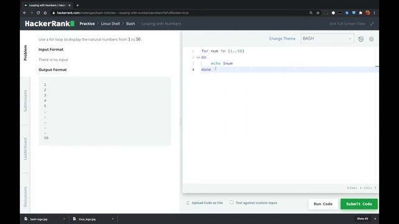The width and height of the screenshot is (399, 224).
Task: Click the HackerRank logo
Action: 50,24
